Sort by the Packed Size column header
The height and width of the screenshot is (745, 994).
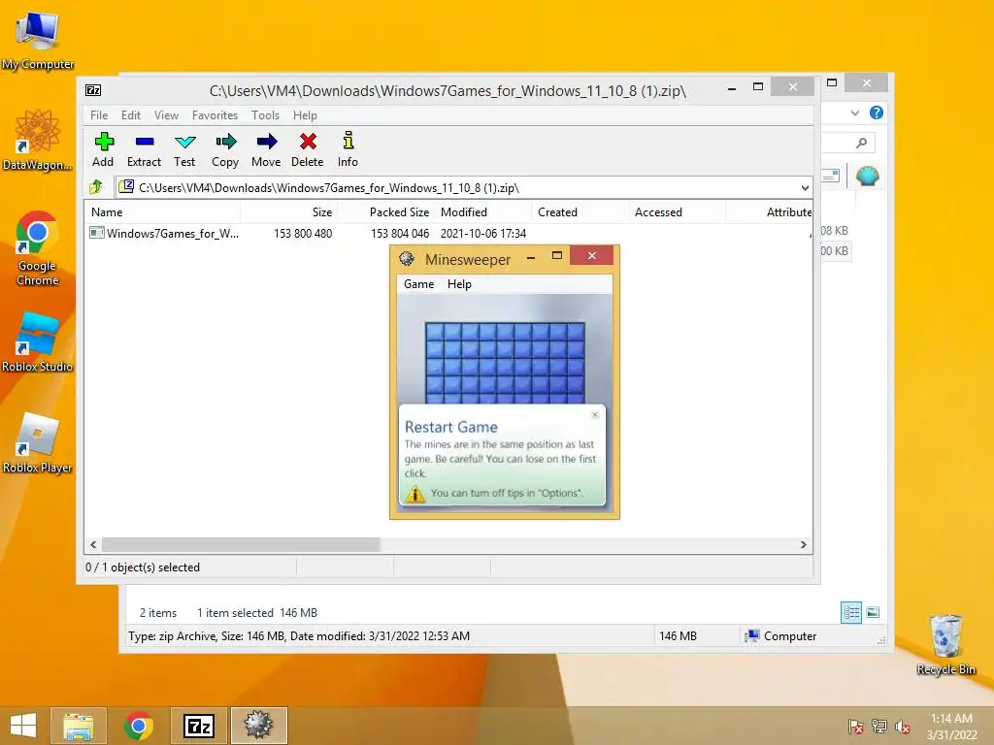(x=385, y=212)
